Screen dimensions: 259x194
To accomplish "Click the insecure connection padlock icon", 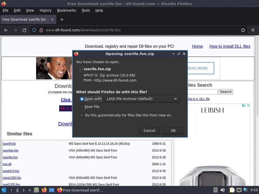I will click(41, 30).
